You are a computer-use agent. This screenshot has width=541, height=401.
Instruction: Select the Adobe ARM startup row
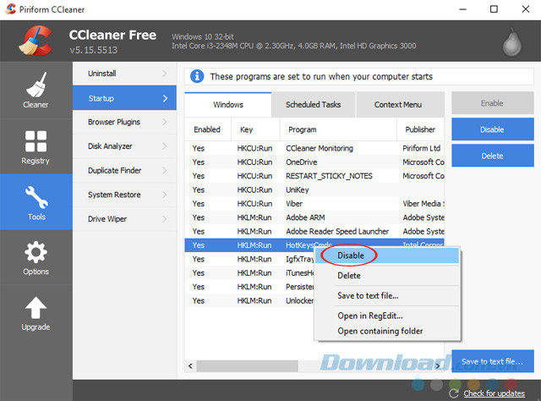click(x=314, y=217)
